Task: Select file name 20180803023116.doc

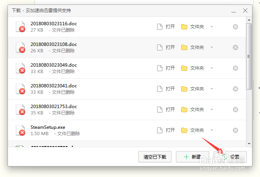Action: (54, 23)
